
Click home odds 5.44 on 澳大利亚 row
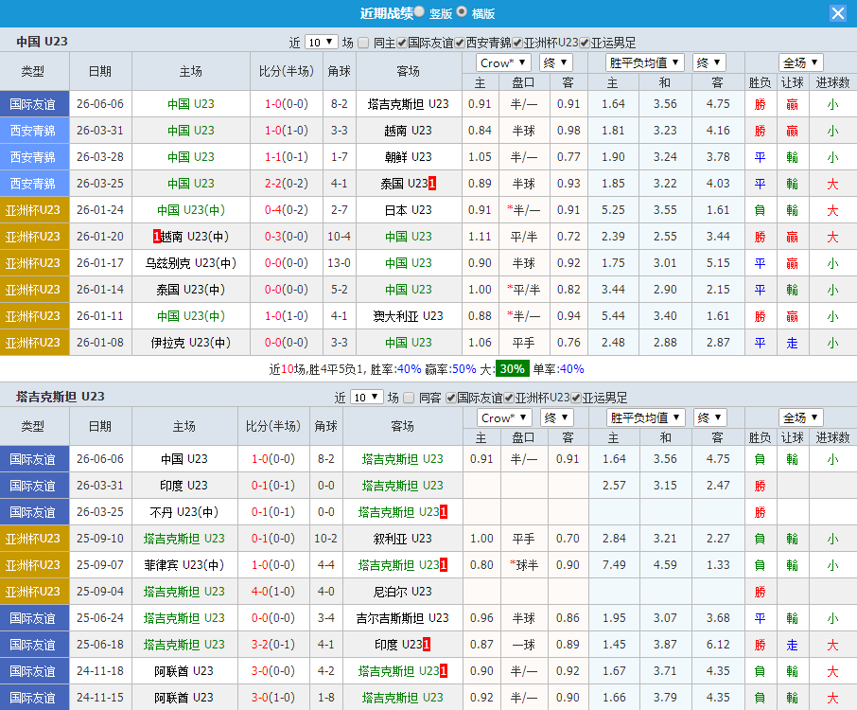pyautogui.click(x=613, y=316)
